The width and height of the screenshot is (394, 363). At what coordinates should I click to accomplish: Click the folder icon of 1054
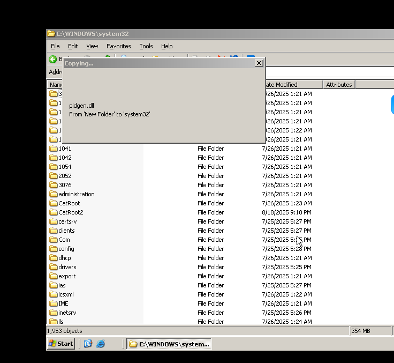tap(54, 166)
